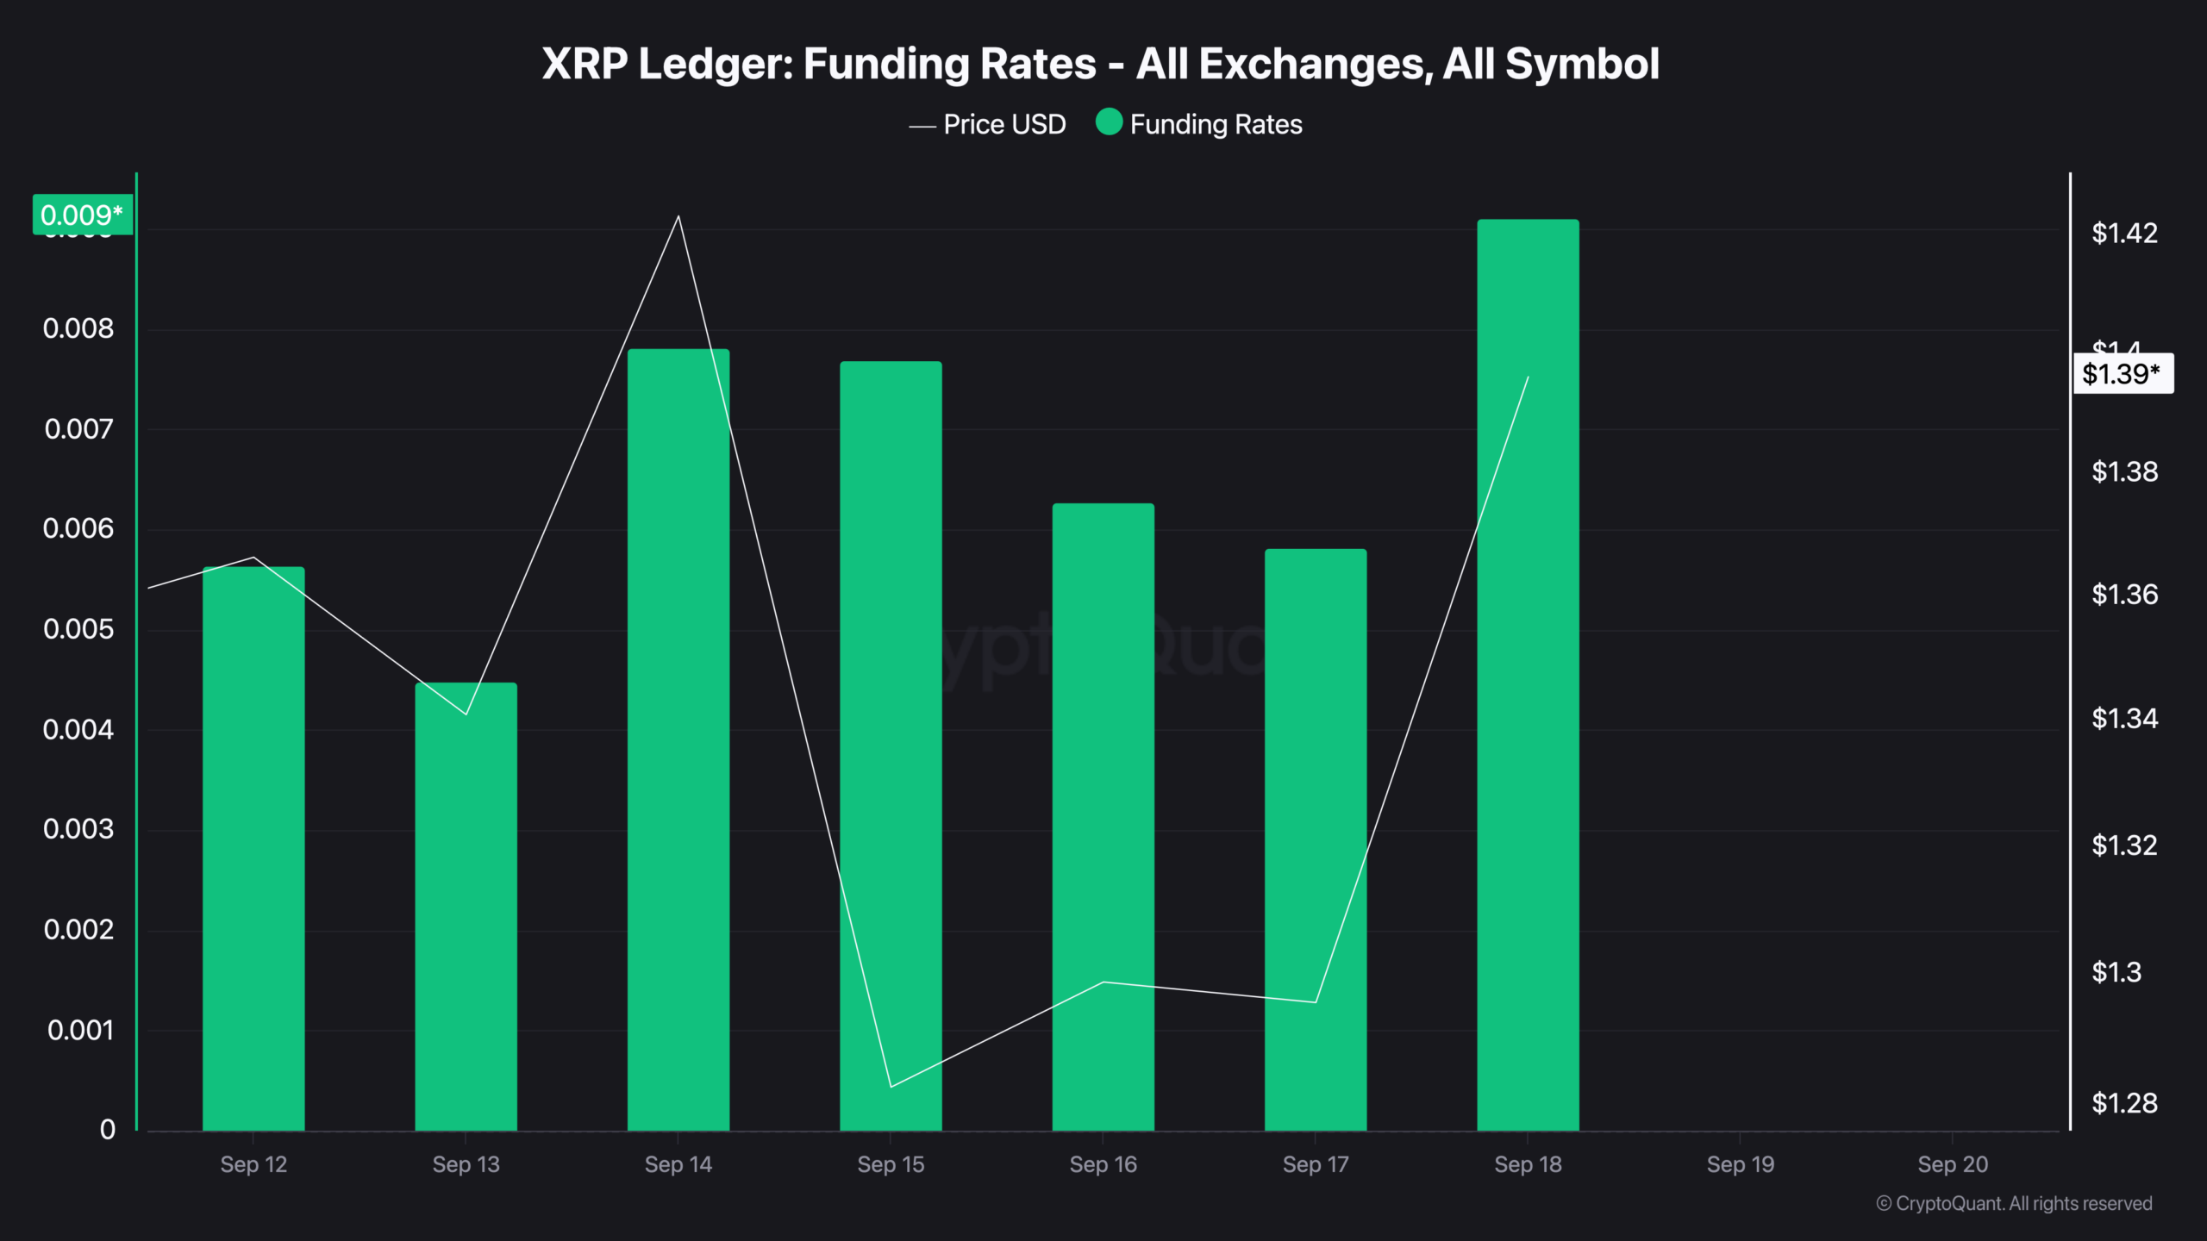The width and height of the screenshot is (2207, 1241).
Task: Toggle the Price USD legend line
Action: point(922,127)
